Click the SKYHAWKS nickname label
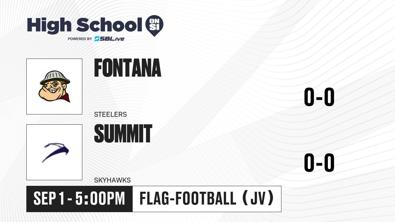Viewport: 395px width, 222px height. click(112, 180)
